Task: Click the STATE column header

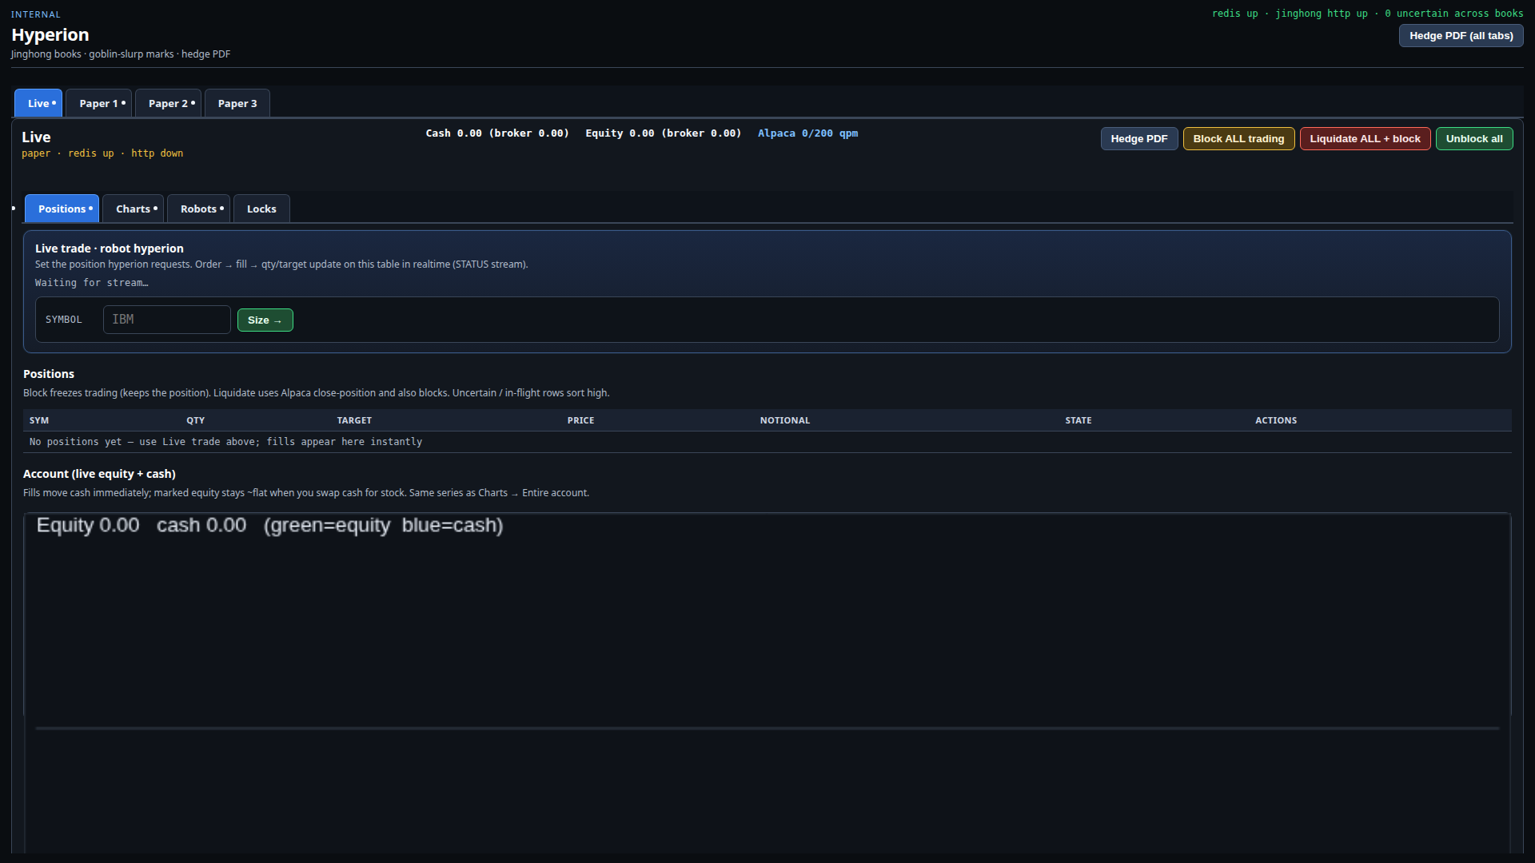Action: pyautogui.click(x=1078, y=420)
